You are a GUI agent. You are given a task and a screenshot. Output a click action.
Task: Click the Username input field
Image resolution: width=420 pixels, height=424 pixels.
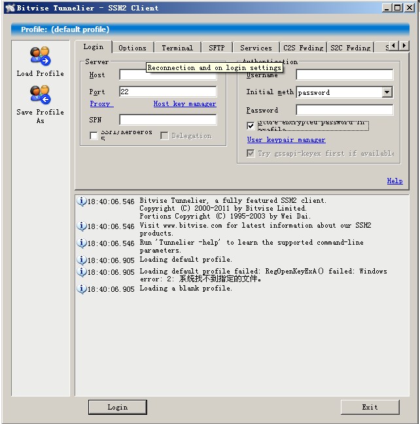[x=345, y=75]
